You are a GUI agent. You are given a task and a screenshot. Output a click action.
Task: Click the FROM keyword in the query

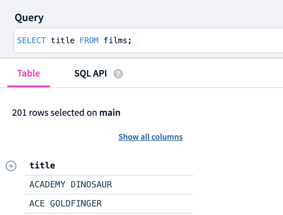(x=89, y=40)
